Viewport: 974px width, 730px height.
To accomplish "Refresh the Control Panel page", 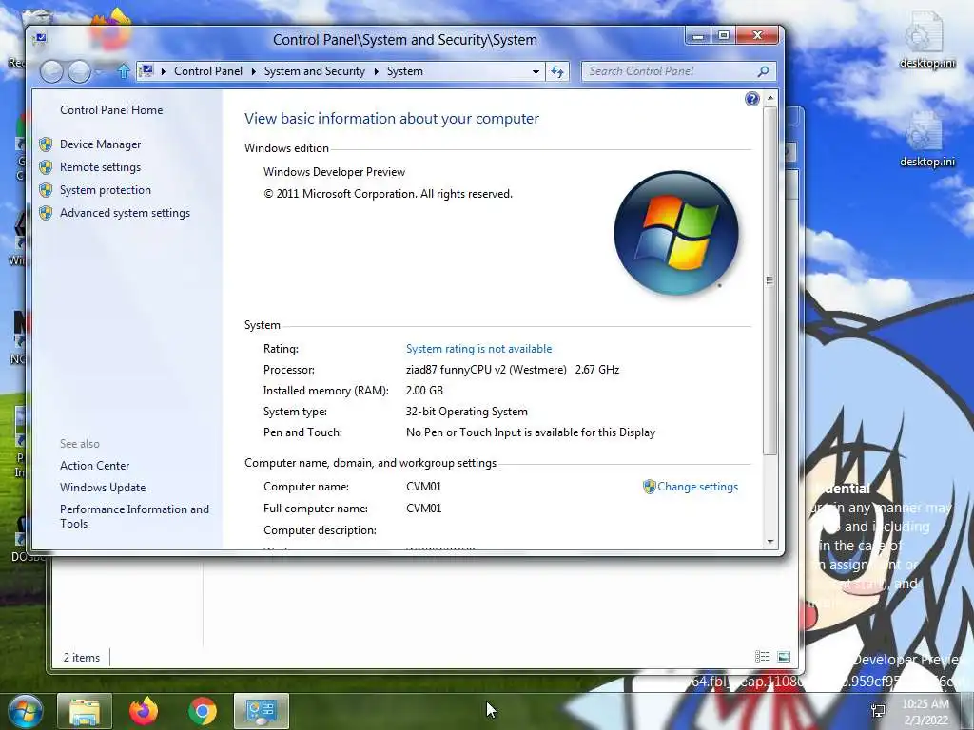I will [x=557, y=71].
